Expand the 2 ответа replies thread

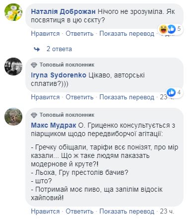[59, 49]
